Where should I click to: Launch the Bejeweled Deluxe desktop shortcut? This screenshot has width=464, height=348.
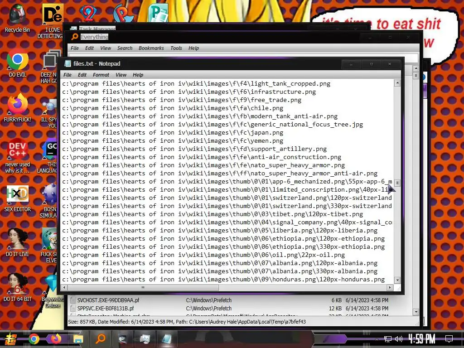tap(53, 291)
